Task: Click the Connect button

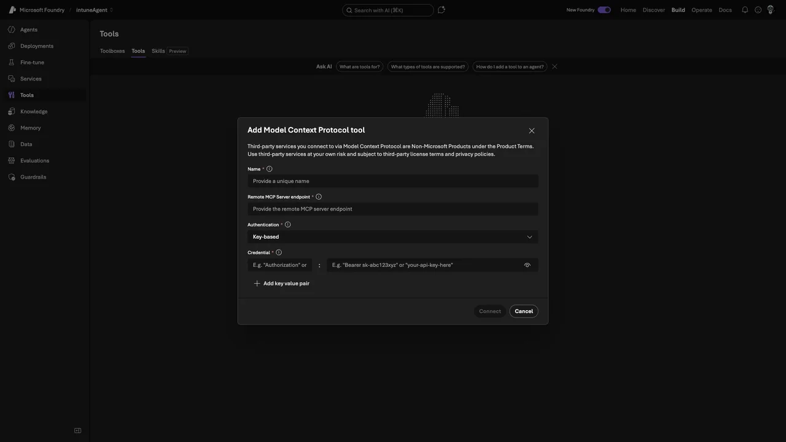Action: pos(490,311)
